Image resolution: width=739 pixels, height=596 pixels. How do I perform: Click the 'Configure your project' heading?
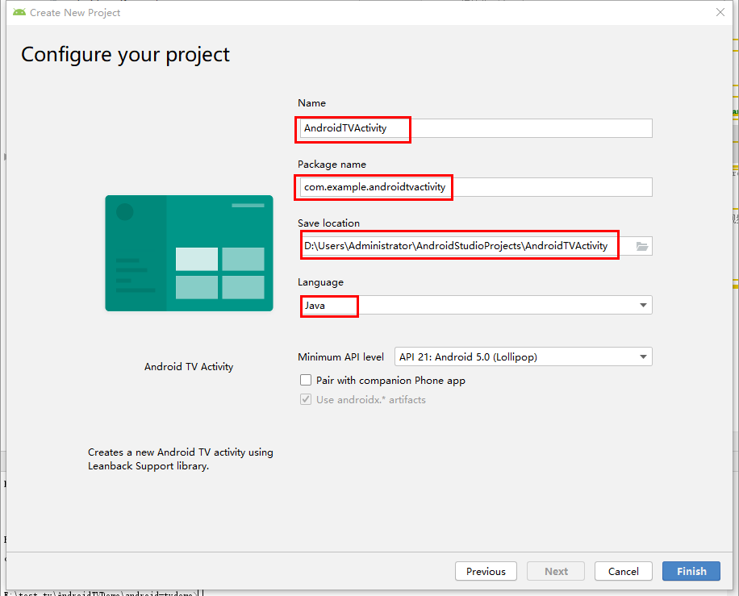[x=125, y=55]
